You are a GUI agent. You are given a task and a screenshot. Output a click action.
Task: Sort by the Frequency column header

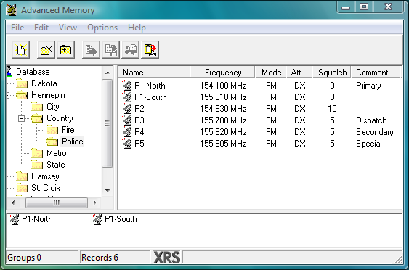(x=222, y=72)
